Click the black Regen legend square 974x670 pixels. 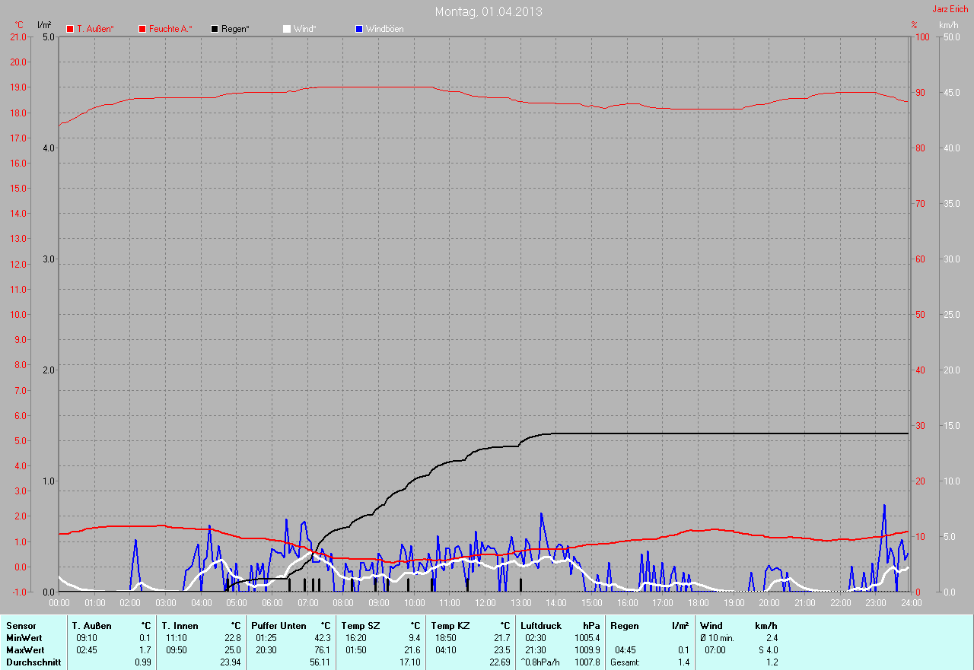point(215,29)
